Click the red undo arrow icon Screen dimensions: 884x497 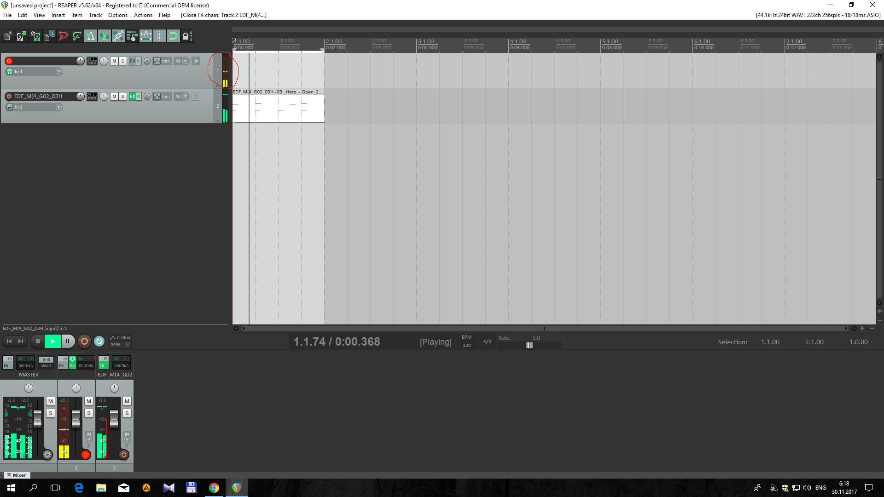point(63,36)
